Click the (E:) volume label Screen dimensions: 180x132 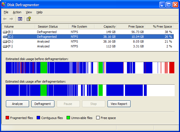[10, 32]
